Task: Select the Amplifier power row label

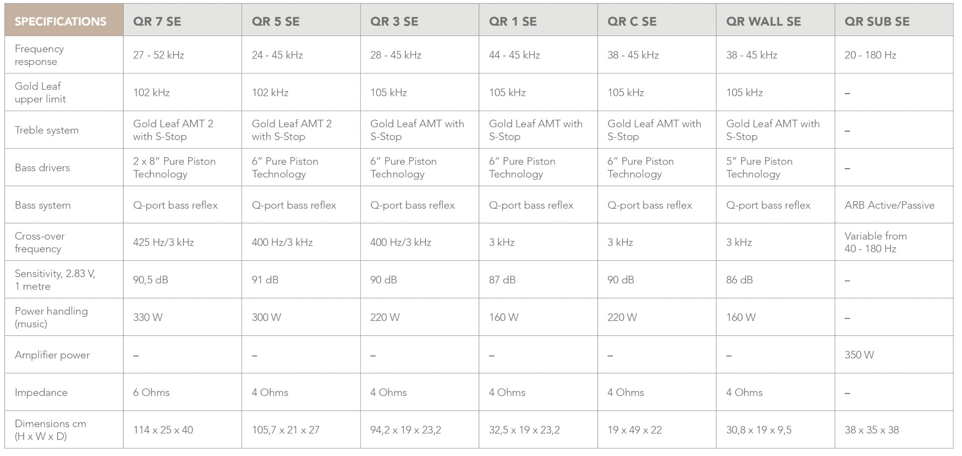Action: pyautogui.click(x=52, y=355)
